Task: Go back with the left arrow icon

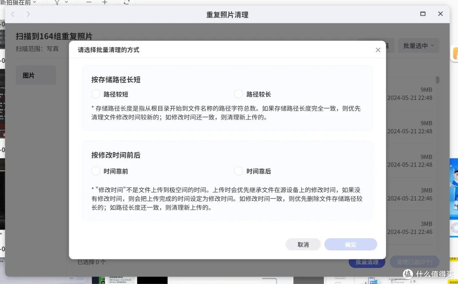Action: point(13,14)
